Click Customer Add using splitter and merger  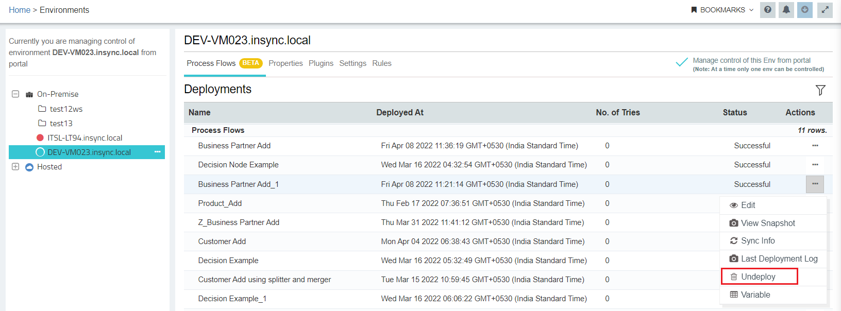(x=265, y=280)
